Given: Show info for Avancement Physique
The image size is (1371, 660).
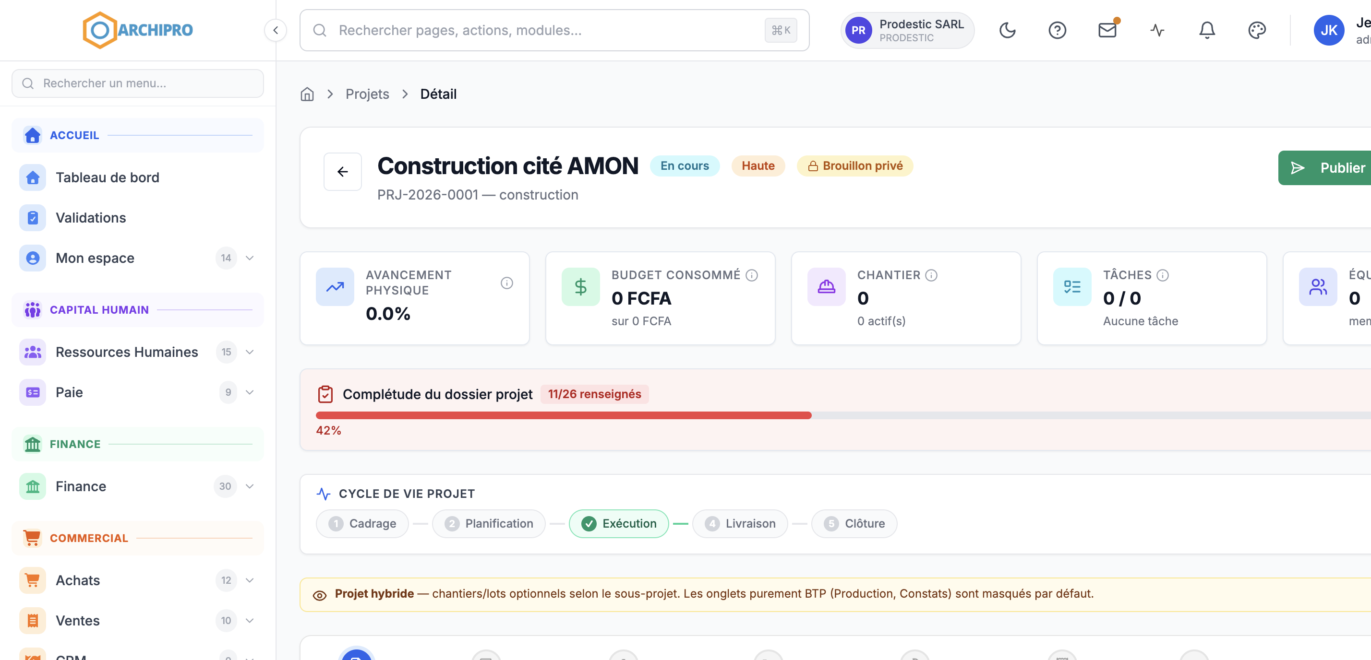Looking at the screenshot, I should pyautogui.click(x=506, y=283).
